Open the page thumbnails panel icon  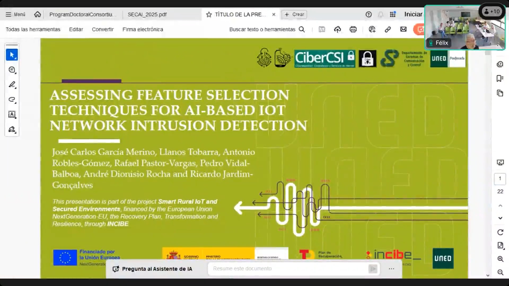click(x=500, y=93)
